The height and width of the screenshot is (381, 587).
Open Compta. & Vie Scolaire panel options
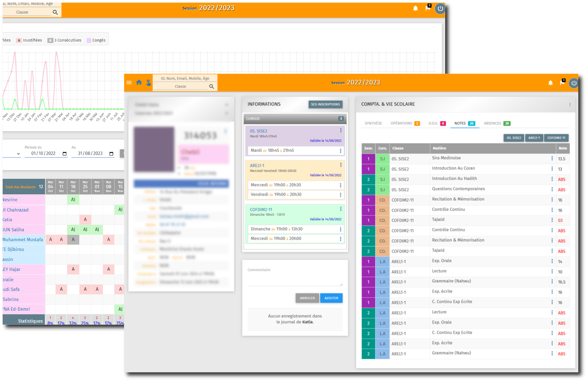pyautogui.click(x=570, y=104)
